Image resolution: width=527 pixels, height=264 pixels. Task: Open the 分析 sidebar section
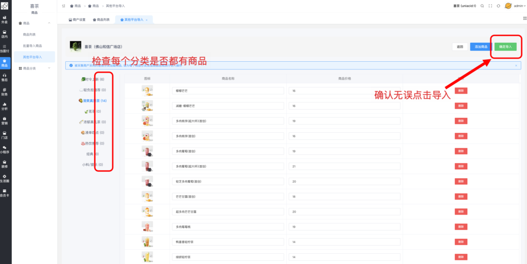coord(4,106)
